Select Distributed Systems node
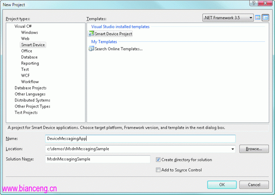The height and width of the screenshot is (195, 275). point(32,100)
